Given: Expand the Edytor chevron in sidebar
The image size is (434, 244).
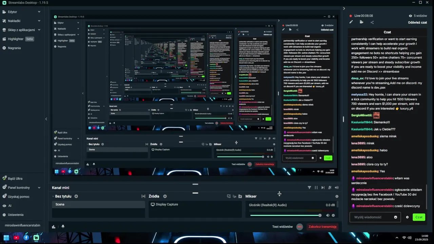Looking at the screenshot, I should (x=39, y=12).
